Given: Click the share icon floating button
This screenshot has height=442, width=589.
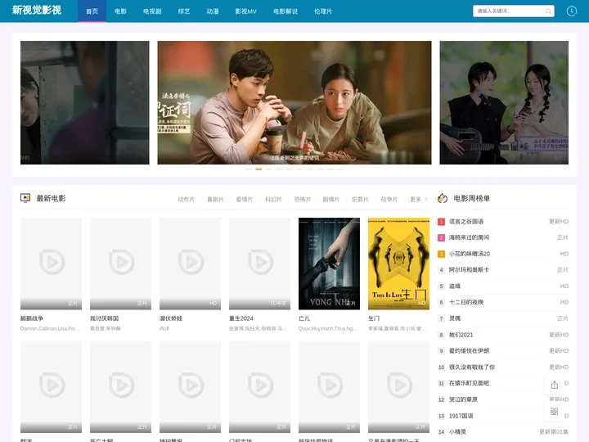Looking at the screenshot, I should pos(554,385).
